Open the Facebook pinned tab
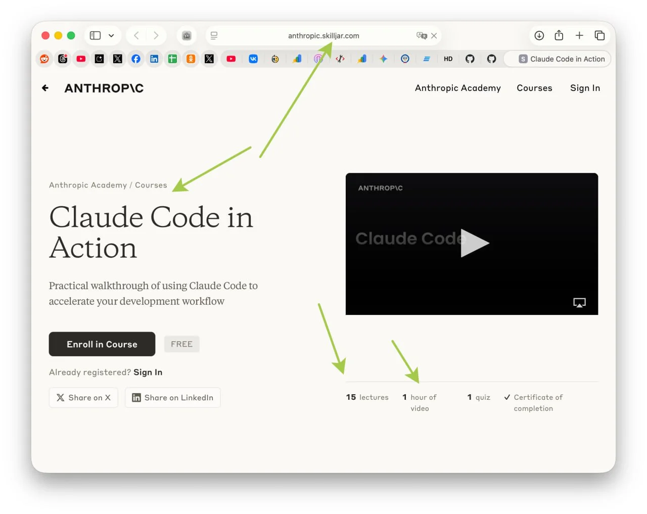This screenshot has height=514, width=647. tap(136, 59)
